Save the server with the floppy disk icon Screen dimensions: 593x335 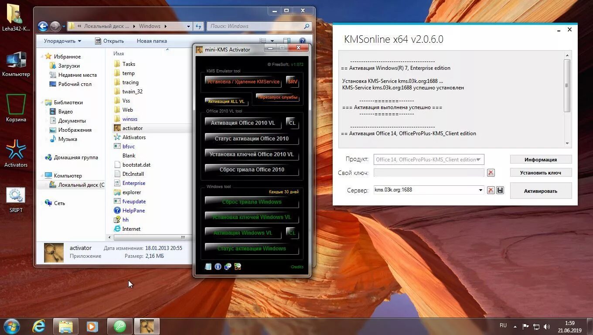(500, 190)
